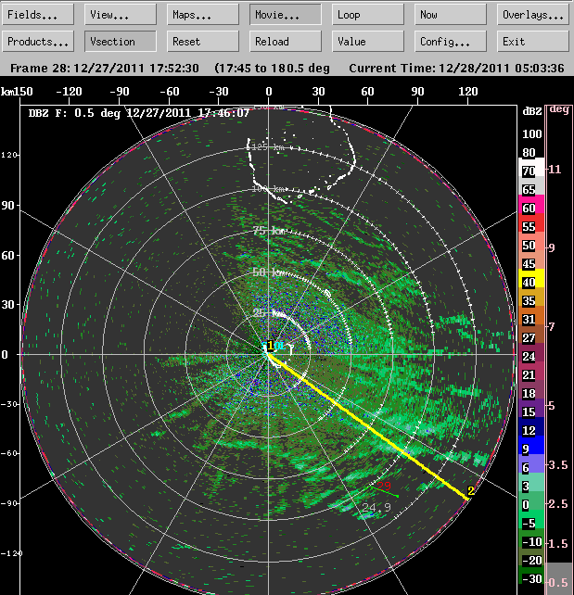Select the 9 deg elevation angle

(x=552, y=247)
